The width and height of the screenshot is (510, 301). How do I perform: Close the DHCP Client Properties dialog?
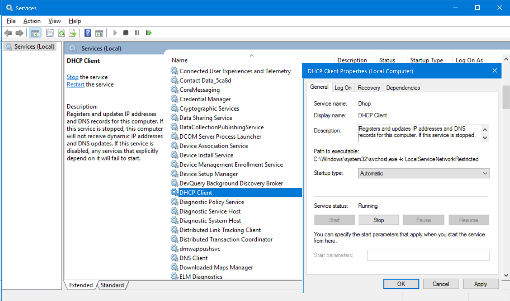pos(495,70)
